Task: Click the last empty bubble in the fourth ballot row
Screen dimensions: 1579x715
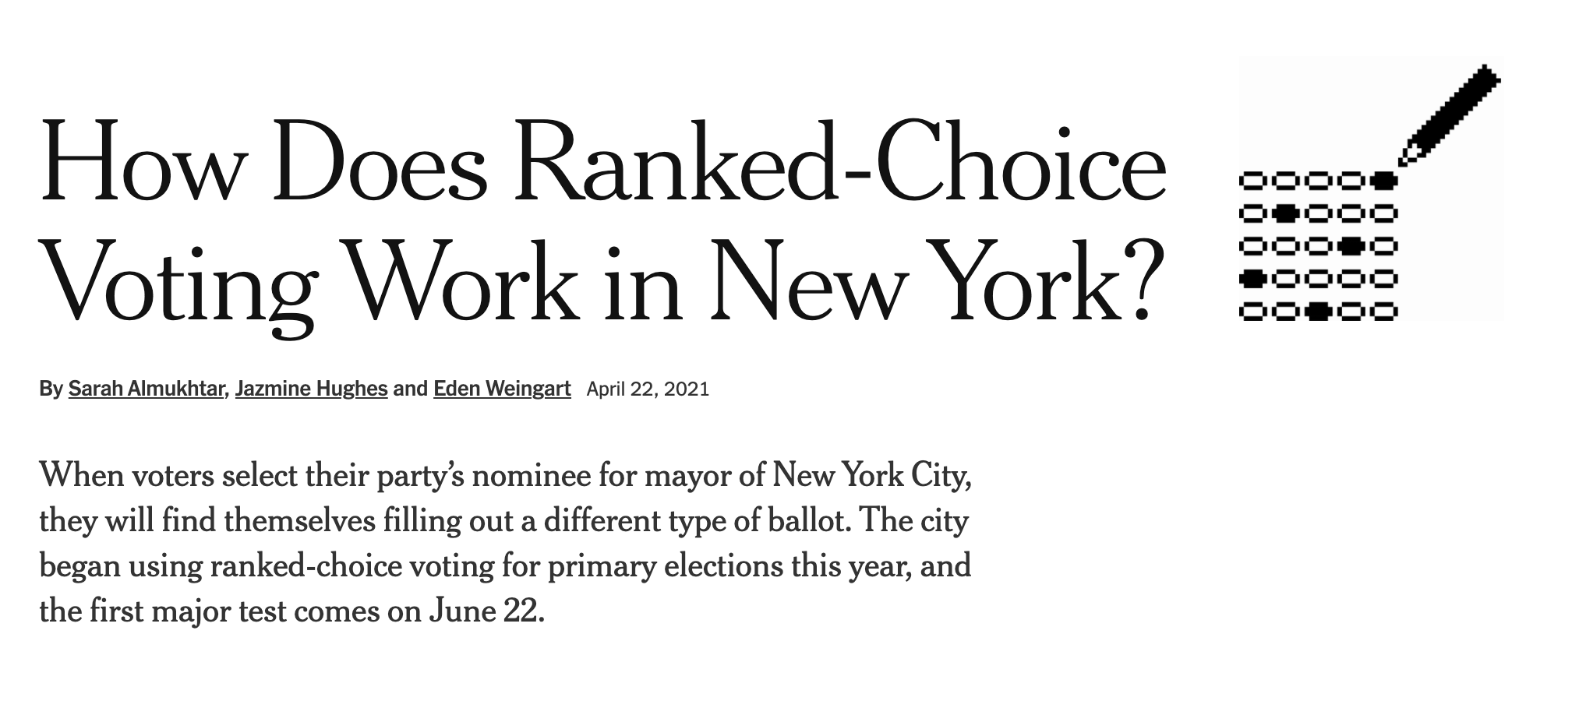Action: tap(1384, 277)
